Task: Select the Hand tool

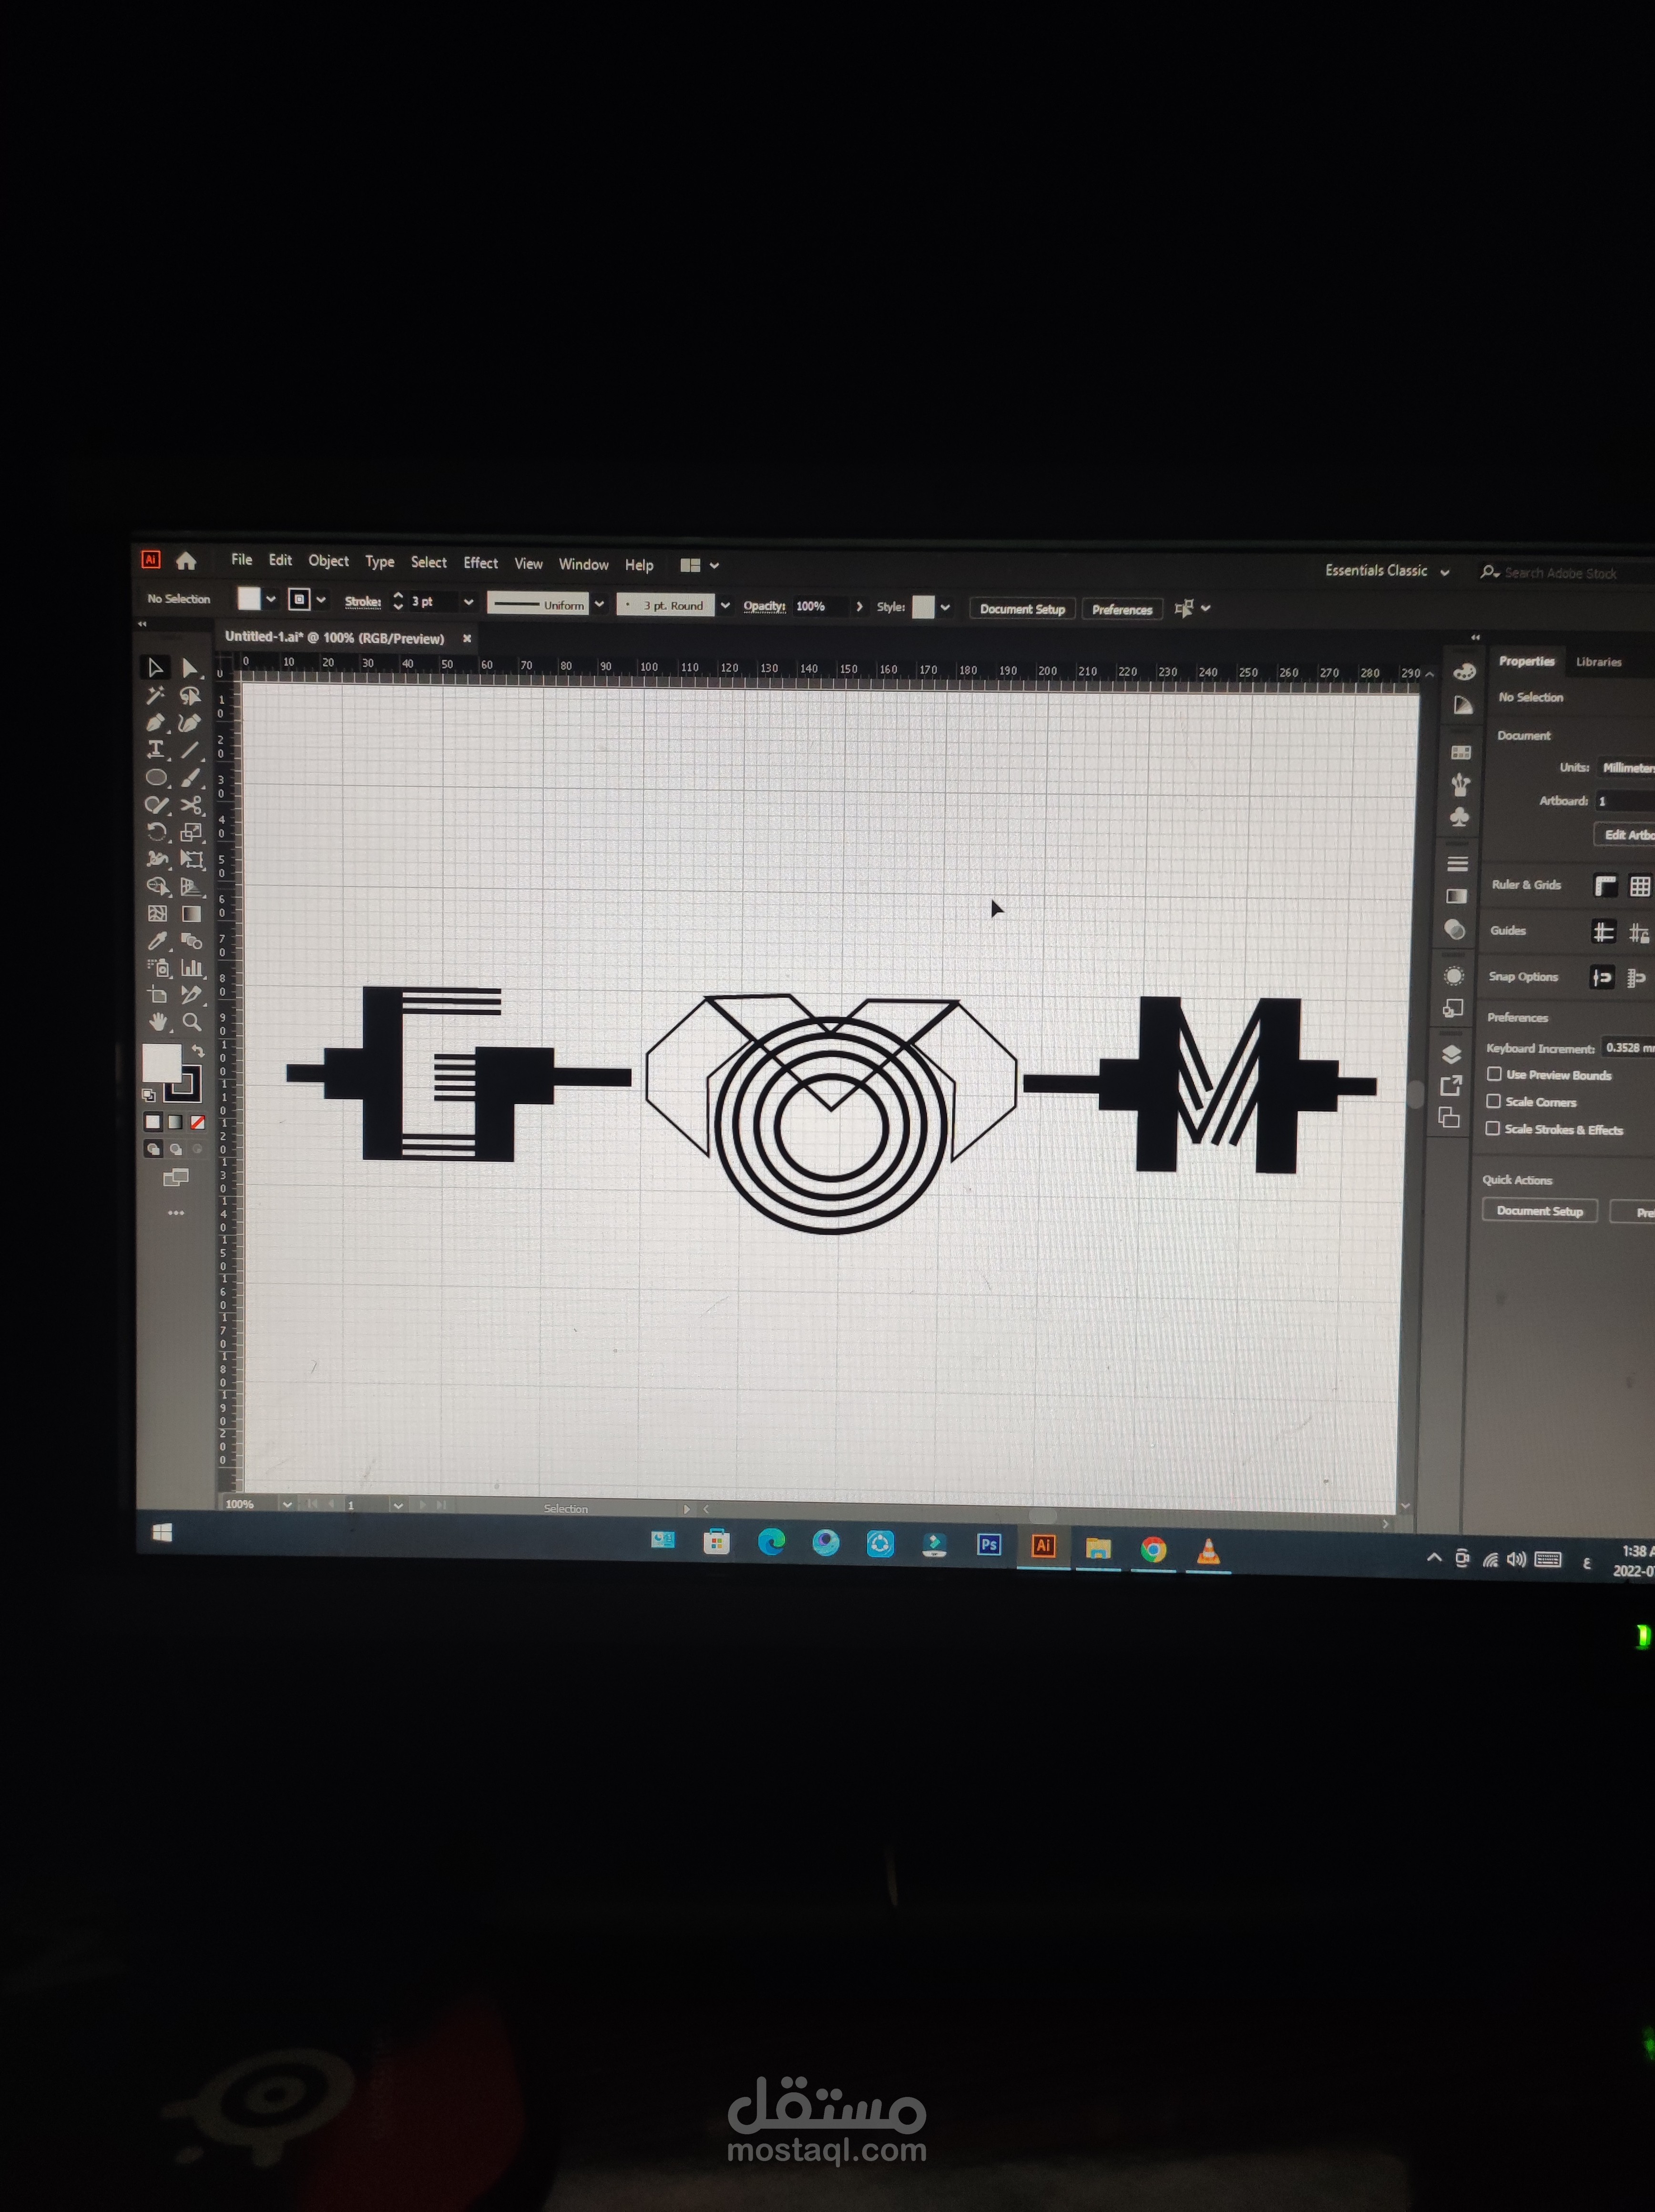Action: point(157,1021)
